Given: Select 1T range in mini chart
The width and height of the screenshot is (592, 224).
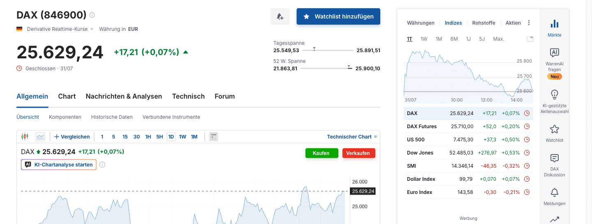Looking at the screenshot, I should tap(409, 39).
